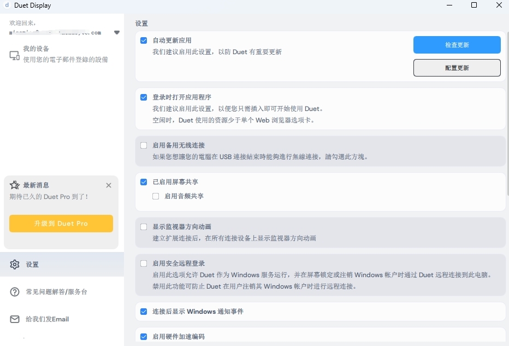Minimize the Duet Display window
509x346 pixels.
tap(449, 5)
